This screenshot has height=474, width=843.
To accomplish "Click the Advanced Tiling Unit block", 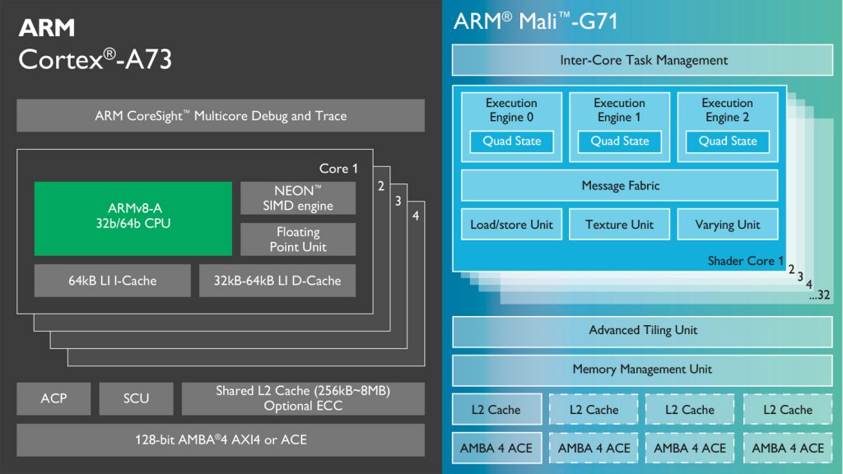I will 642,330.
